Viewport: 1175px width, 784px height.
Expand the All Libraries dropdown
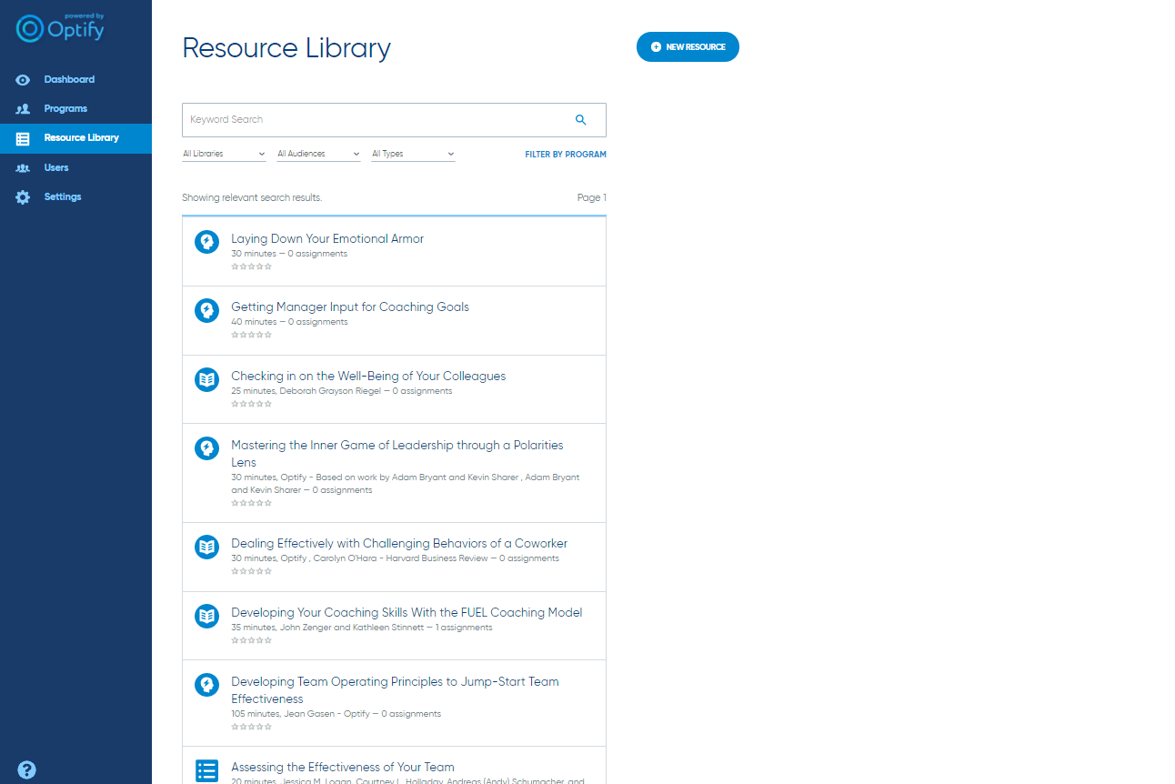(224, 155)
